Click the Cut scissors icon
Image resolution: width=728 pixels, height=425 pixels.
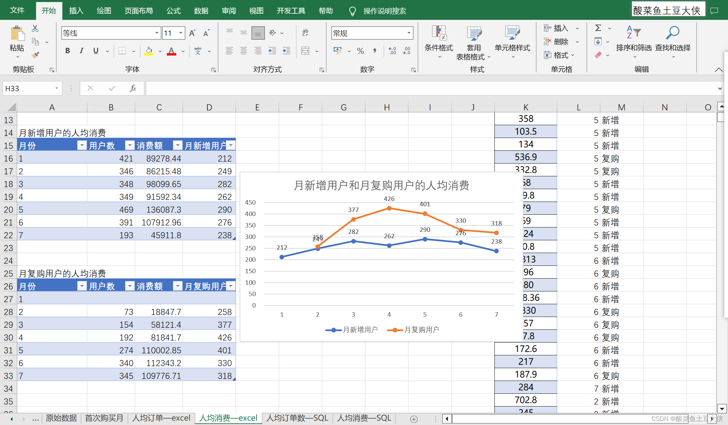click(x=35, y=29)
